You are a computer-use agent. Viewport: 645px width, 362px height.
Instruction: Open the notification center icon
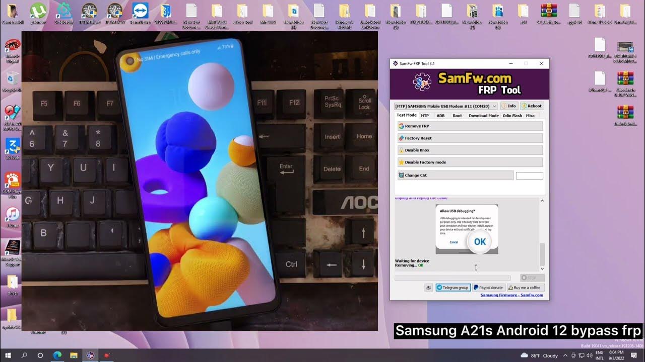point(634,355)
